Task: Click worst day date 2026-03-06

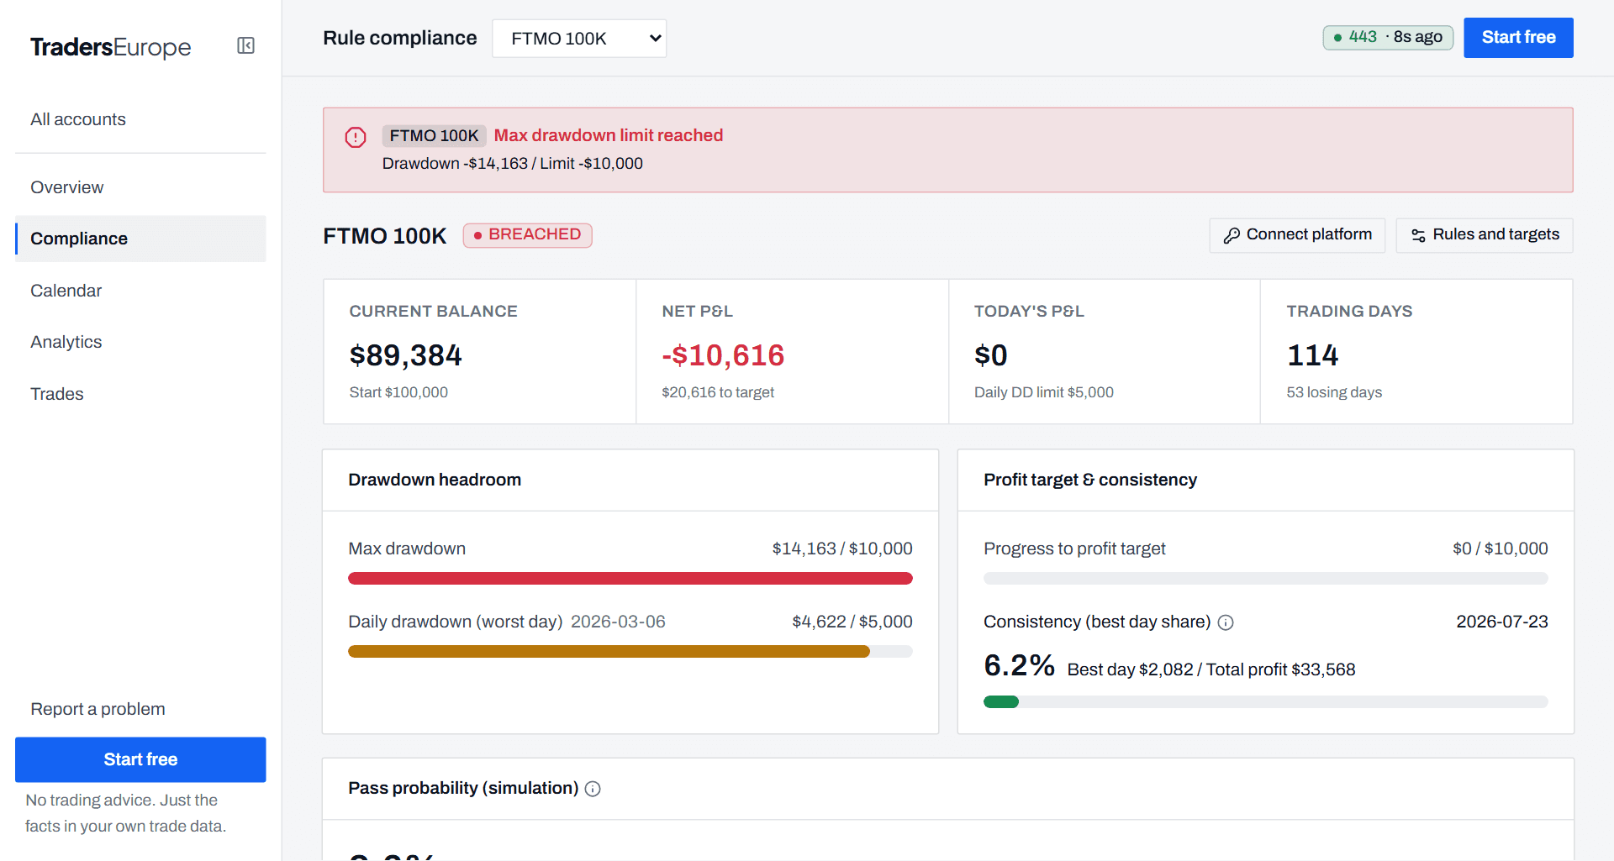Action: [618, 622]
